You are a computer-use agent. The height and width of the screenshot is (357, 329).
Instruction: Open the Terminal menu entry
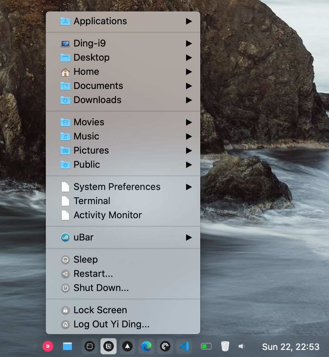click(x=123, y=201)
